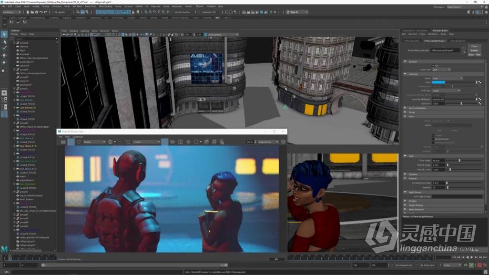Click the refresh render icon in Render View

[x=79, y=142]
